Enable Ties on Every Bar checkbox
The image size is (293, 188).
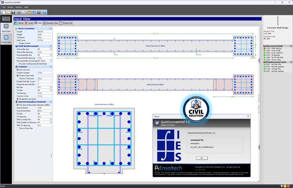click(x=18, y=128)
